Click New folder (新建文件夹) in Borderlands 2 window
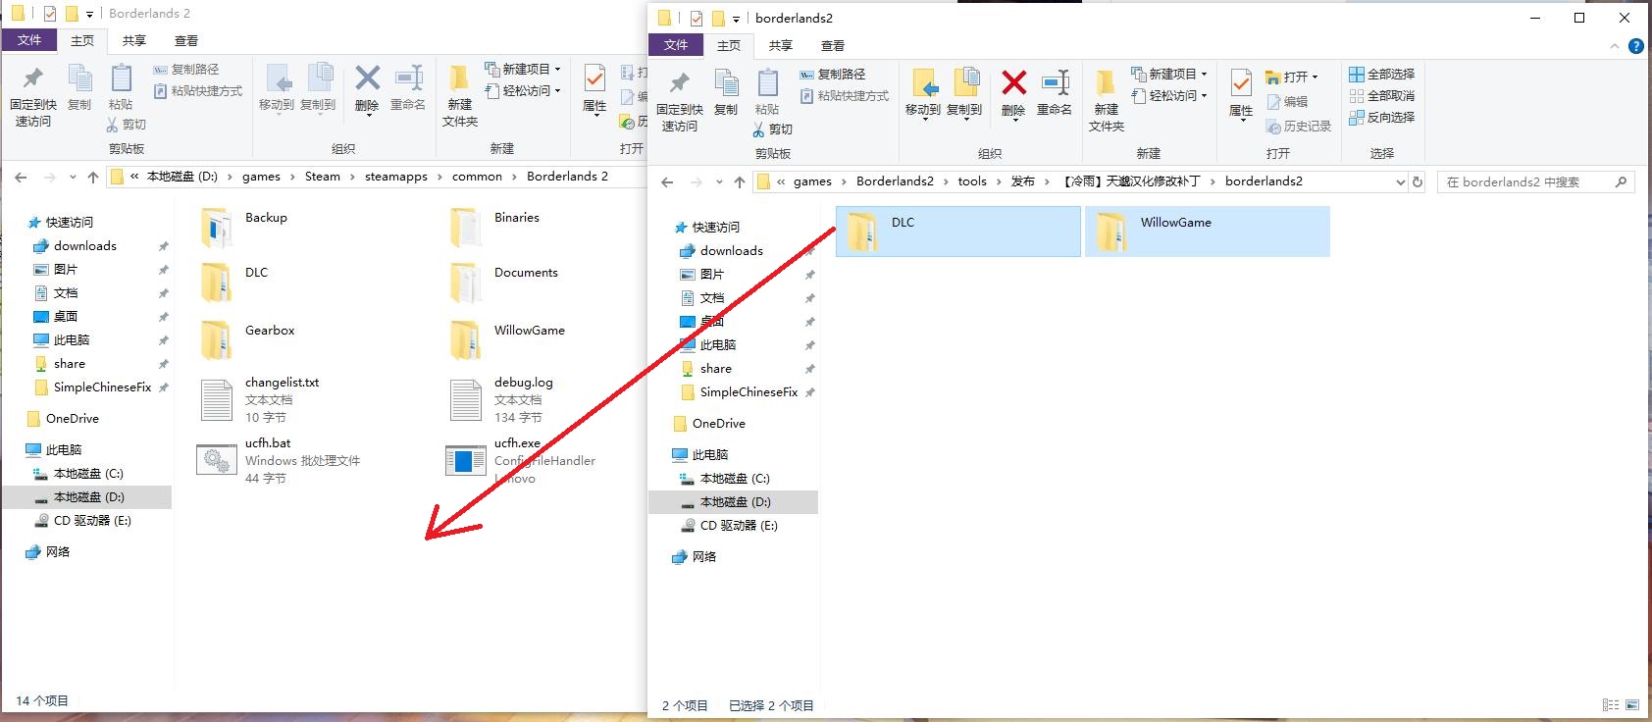1652x722 pixels. pos(460,96)
